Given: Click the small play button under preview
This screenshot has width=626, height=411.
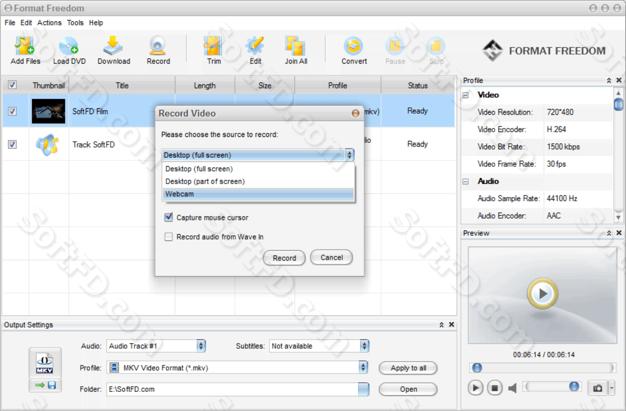Looking at the screenshot, I should coord(475,388).
